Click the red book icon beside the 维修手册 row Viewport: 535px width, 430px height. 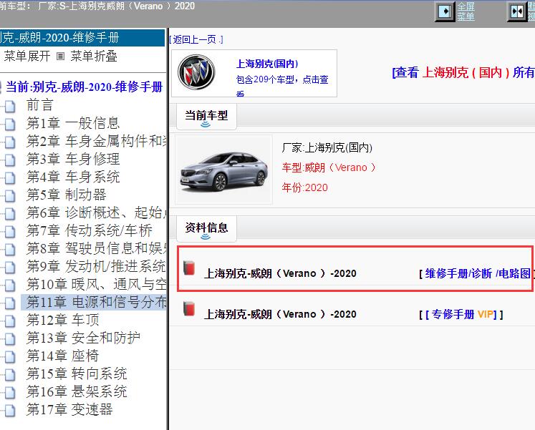point(189,268)
